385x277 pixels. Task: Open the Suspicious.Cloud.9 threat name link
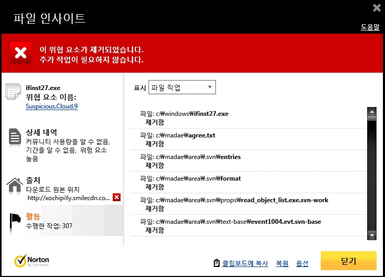coord(52,106)
